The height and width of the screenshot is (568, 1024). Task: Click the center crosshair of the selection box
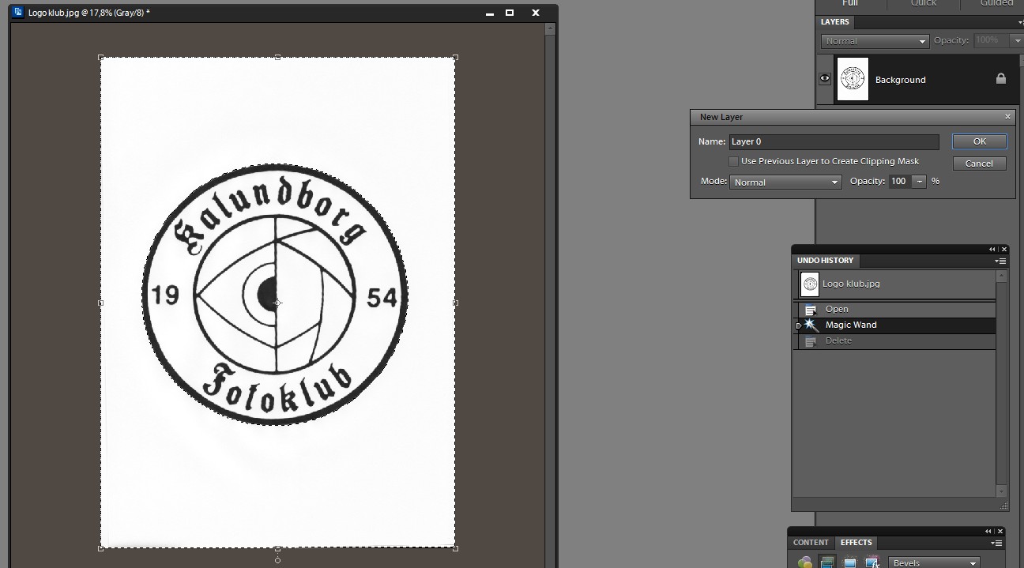click(x=277, y=303)
